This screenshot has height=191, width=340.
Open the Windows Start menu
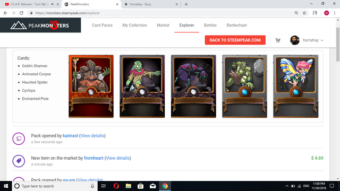click(x=6, y=186)
